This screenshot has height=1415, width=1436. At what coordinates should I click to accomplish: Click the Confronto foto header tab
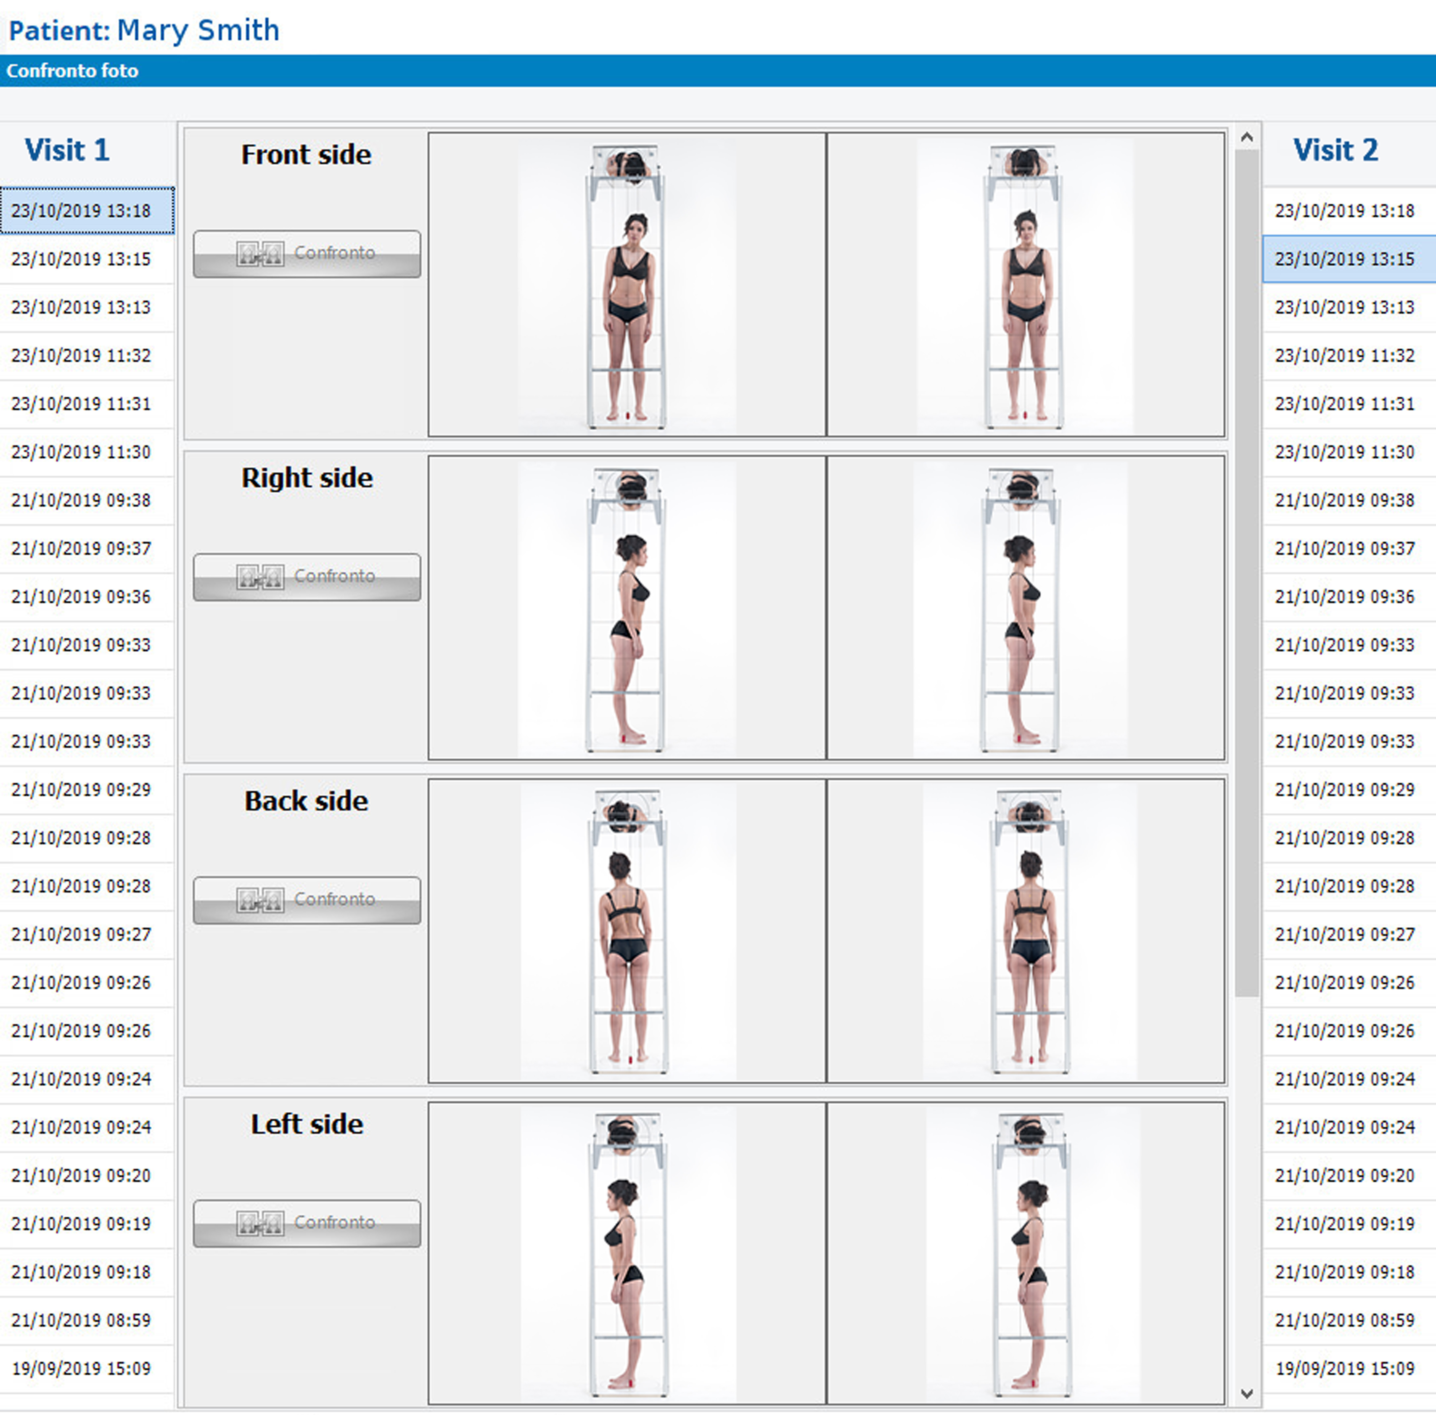[x=72, y=71]
